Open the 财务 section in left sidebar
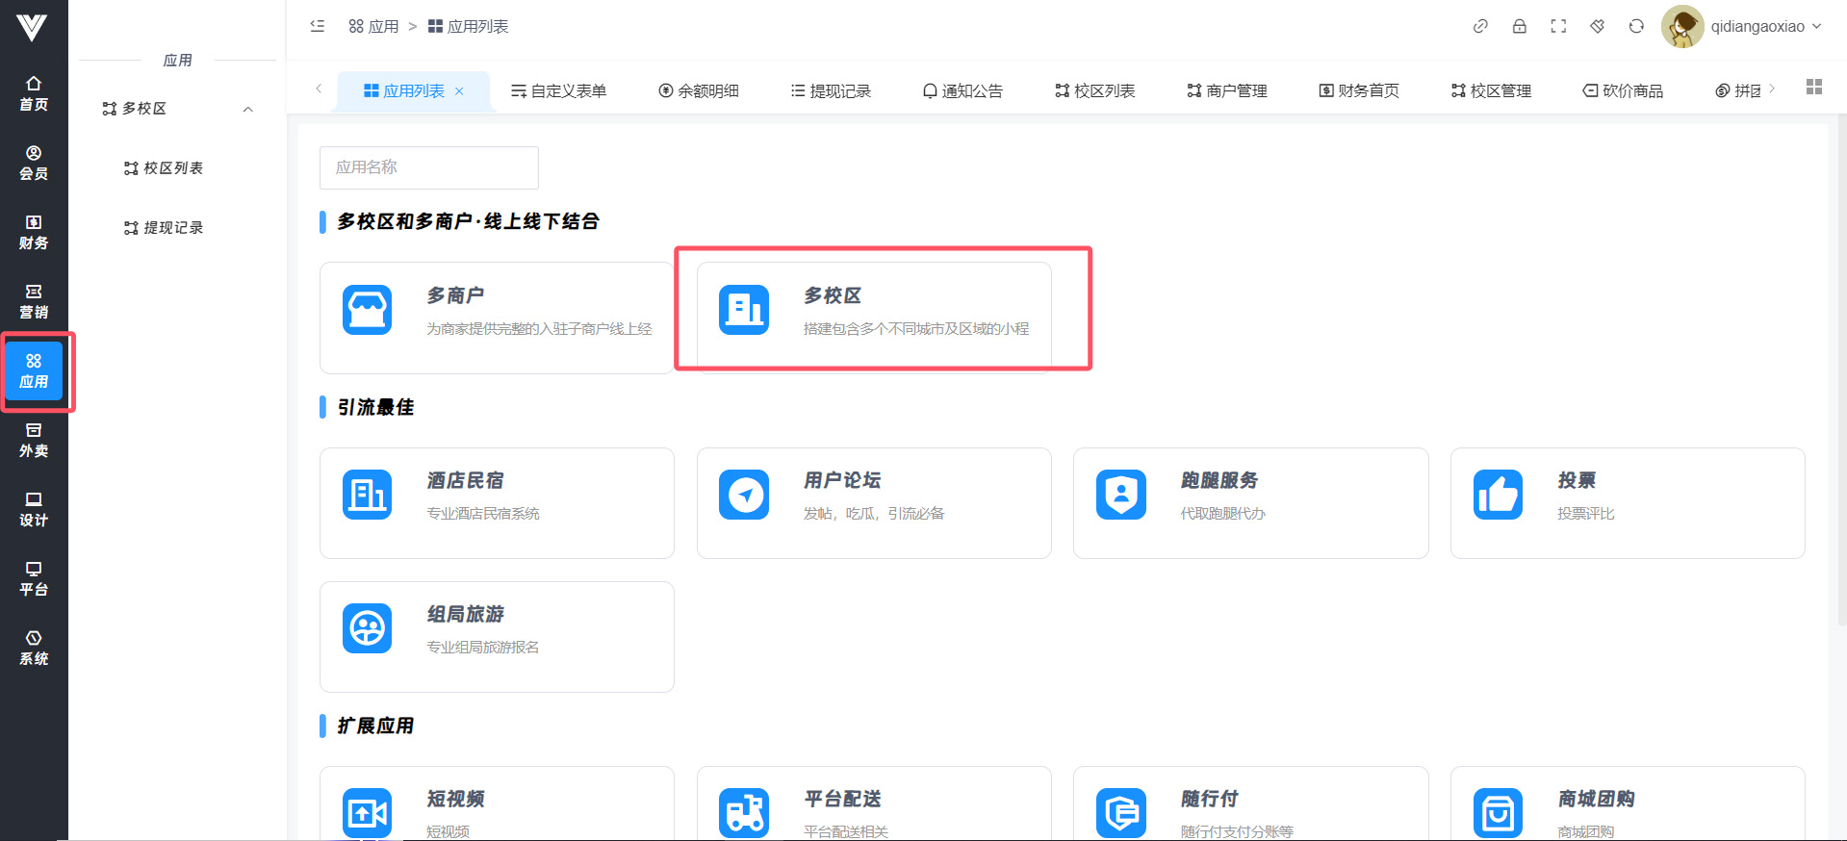Image resolution: width=1847 pixels, height=841 pixels. coord(34,233)
